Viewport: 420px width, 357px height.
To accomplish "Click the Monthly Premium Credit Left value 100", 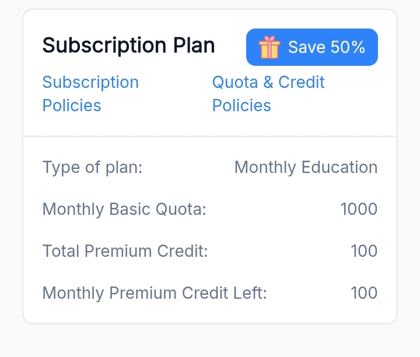I will 364,293.
